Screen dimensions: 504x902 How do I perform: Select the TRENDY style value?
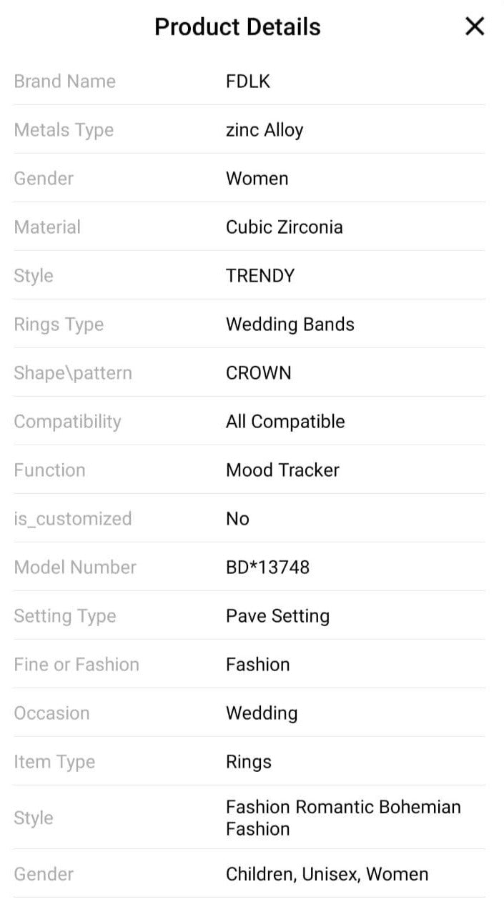point(260,276)
